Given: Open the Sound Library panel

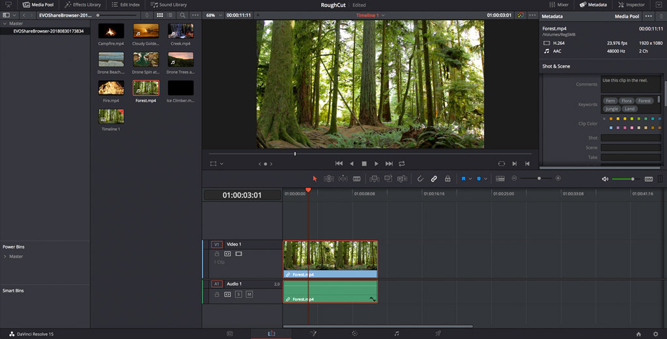Looking at the screenshot, I should pos(169,5).
